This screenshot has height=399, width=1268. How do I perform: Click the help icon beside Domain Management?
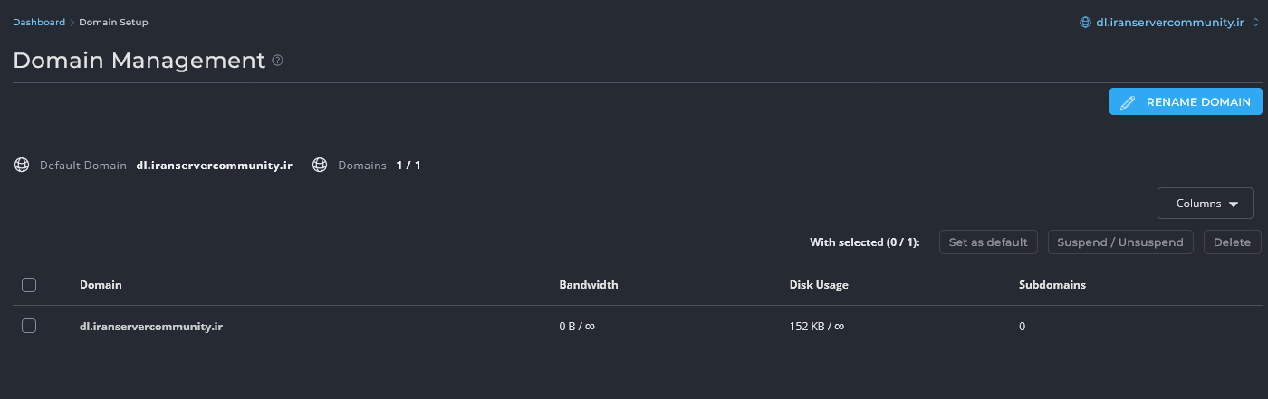point(278,61)
